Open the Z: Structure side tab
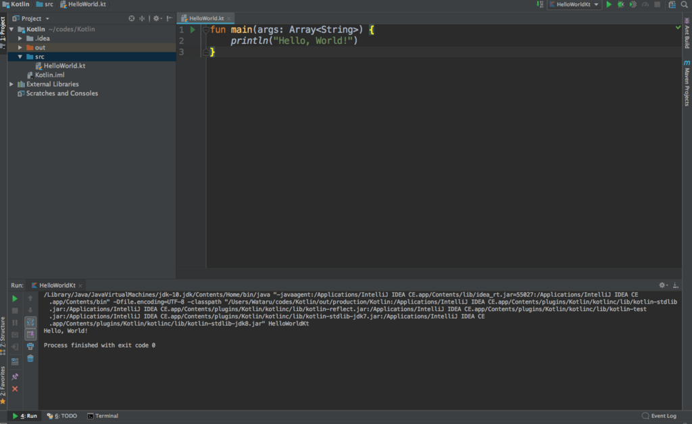Viewport: 692px width, 424px height. (x=3, y=335)
